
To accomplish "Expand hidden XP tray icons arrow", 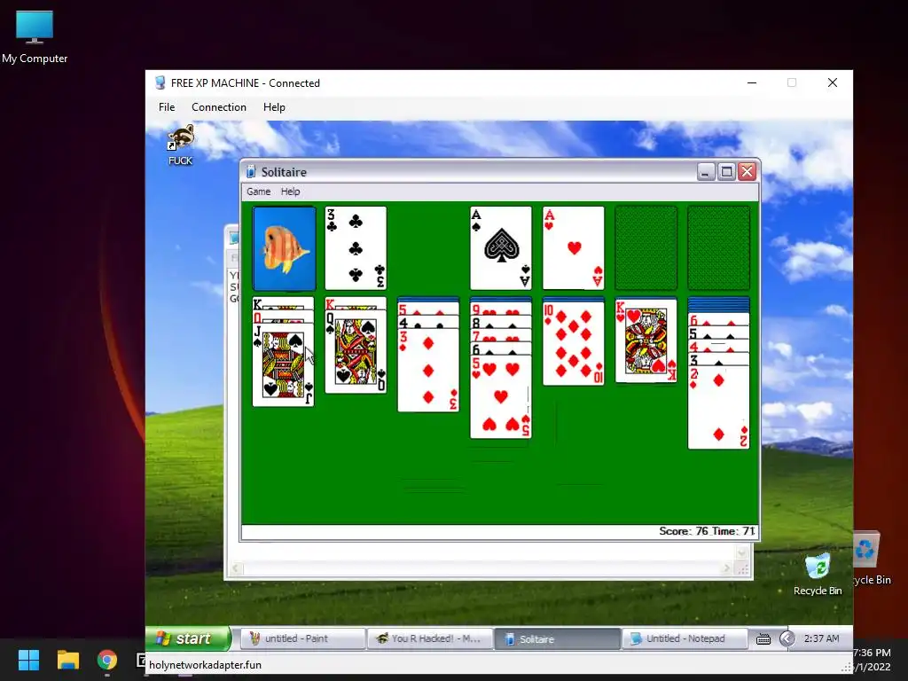I will tap(787, 638).
